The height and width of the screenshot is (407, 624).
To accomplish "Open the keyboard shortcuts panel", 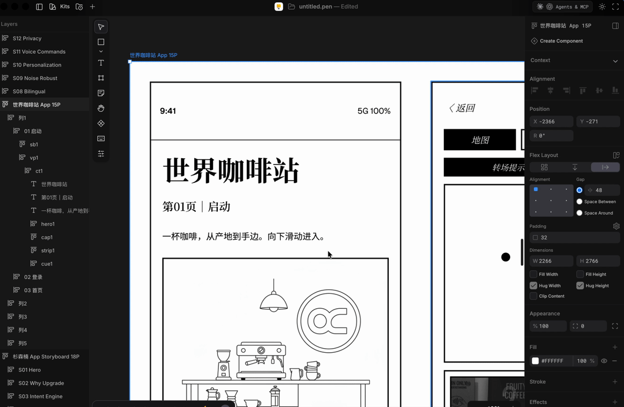I will [101, 139].
